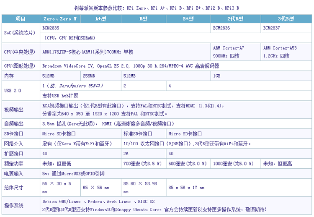Click the 1GB memory cell
Screen dimensions: 314x217
(261, 76)
